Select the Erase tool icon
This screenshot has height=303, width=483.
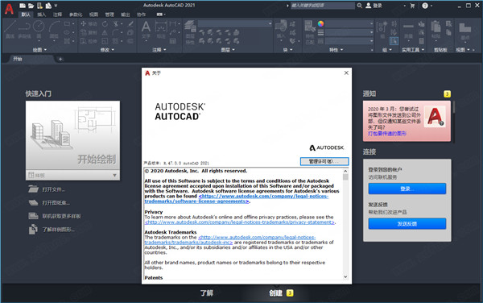point(130,23)
